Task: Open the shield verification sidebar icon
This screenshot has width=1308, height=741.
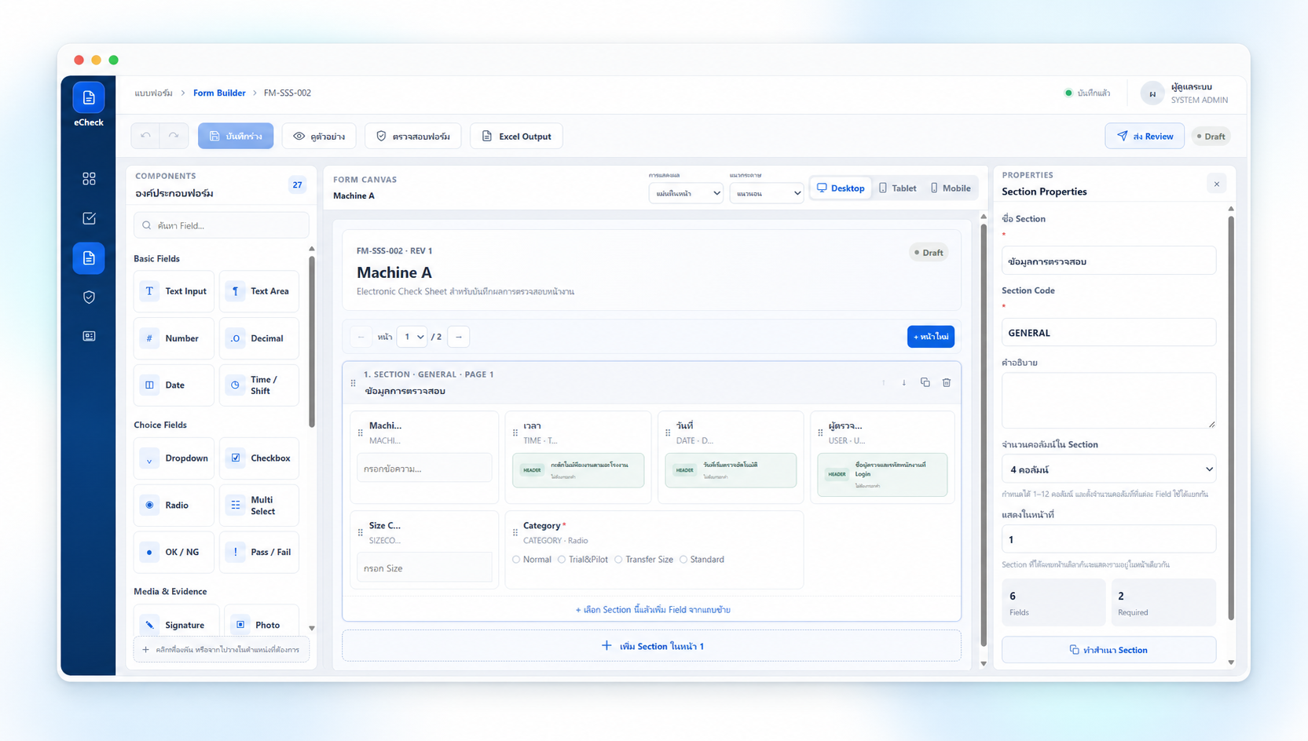Action: [x=89, y=297]
